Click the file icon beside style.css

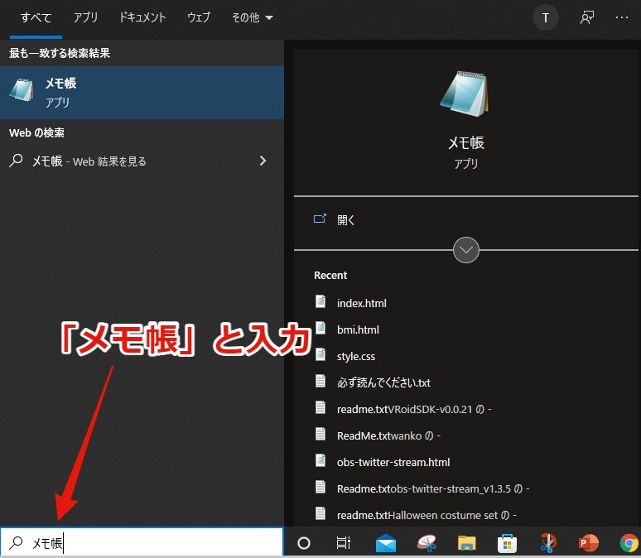pyautogui.click(x=320, y=355)
